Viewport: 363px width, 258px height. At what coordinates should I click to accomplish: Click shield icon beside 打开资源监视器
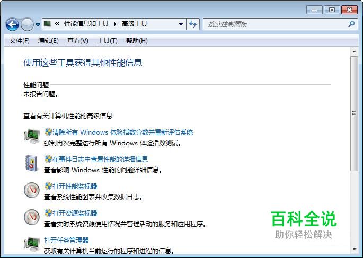click(x=48, y=213)
